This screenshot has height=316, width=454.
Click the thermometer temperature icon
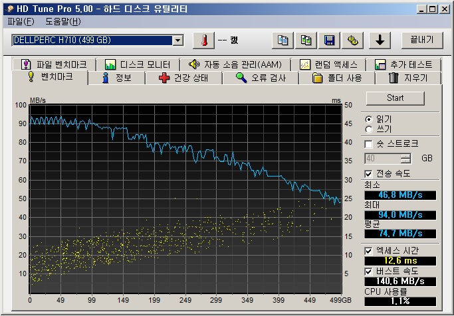pyautogui.click(x=204, y=40)
